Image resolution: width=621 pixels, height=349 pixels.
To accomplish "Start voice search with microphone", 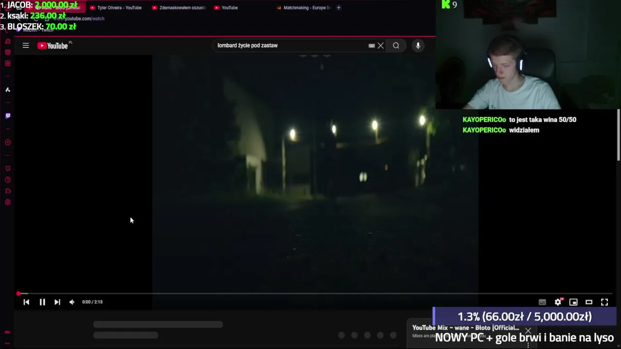I will click(x=418, y=46).
